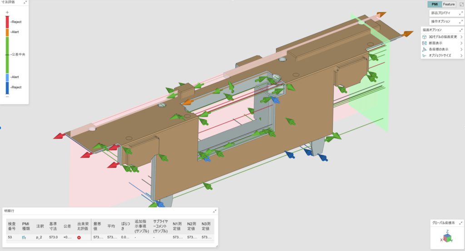Switch view mode to PMI
Screen dimensions: 465x251
pos(434,5)
